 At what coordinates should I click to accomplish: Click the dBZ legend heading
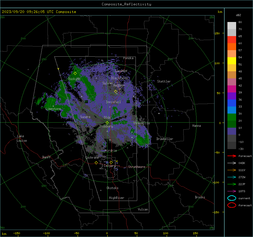pos(238,15)
